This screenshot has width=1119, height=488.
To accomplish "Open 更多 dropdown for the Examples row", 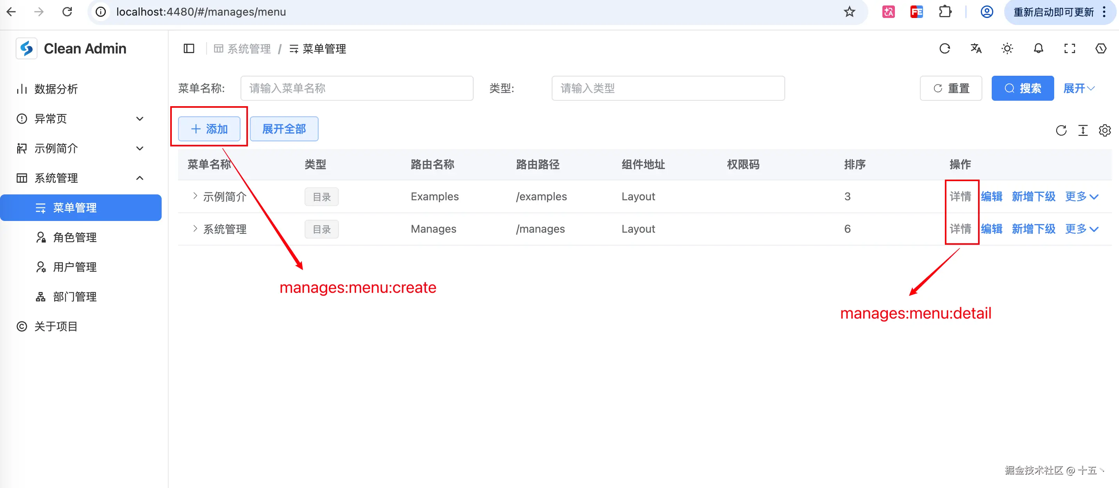I will [x=1081, y=197].
